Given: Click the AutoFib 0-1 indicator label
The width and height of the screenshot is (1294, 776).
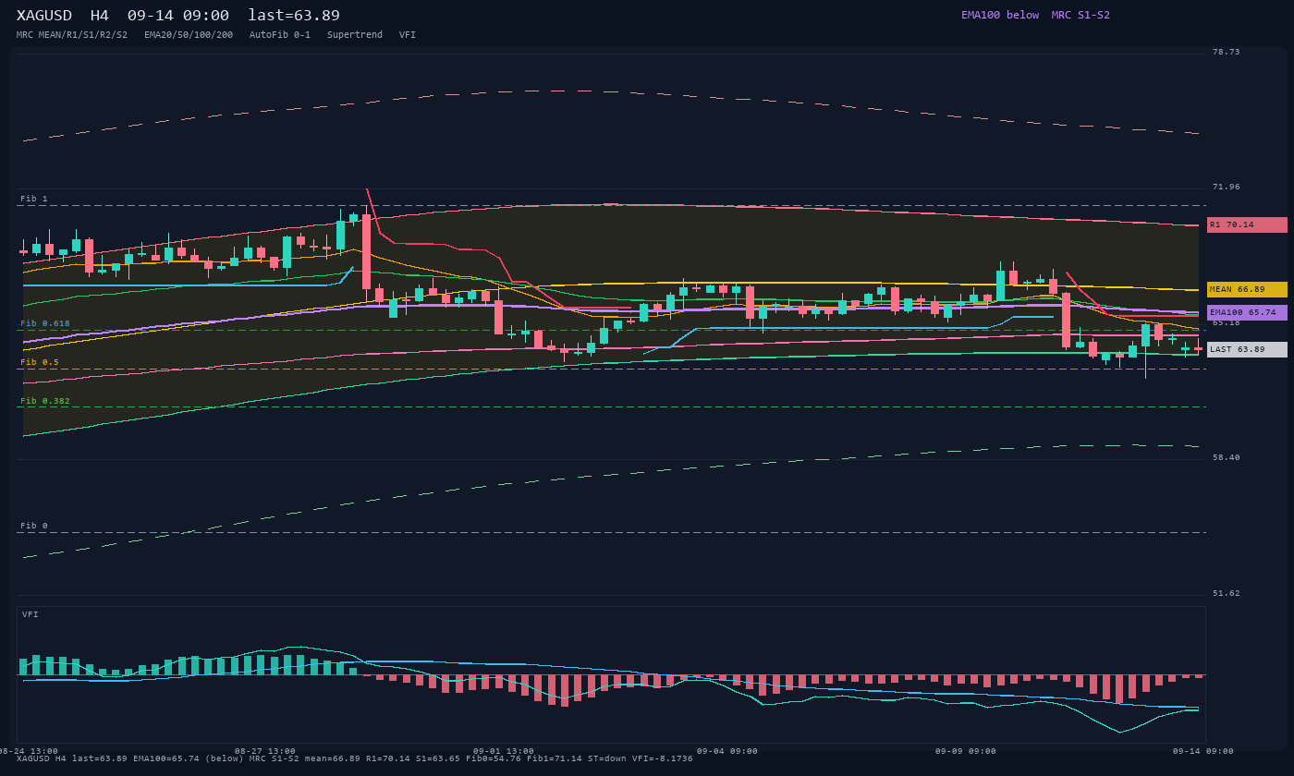Looking at the screenshot, I should pos(280,35).
